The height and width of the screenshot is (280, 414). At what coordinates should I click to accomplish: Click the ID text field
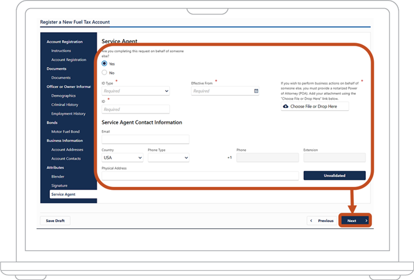(x=136, y=109)
